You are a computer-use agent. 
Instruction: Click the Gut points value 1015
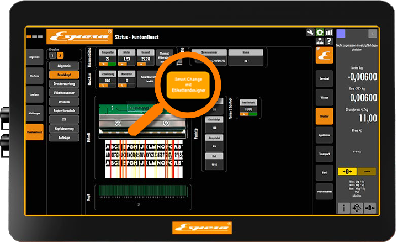tap(214, 162)
